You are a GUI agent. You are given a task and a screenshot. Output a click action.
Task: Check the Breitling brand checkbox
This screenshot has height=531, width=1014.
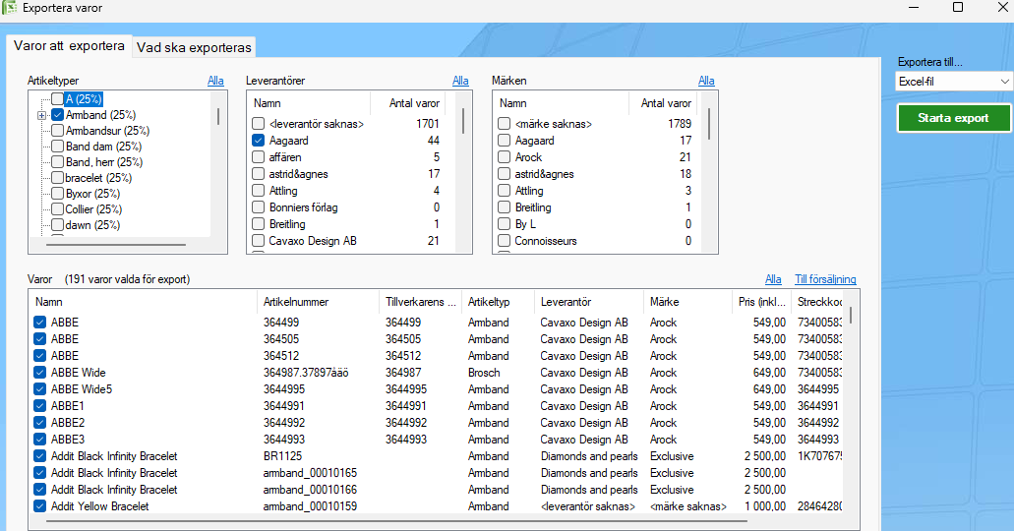pos(505,207)
